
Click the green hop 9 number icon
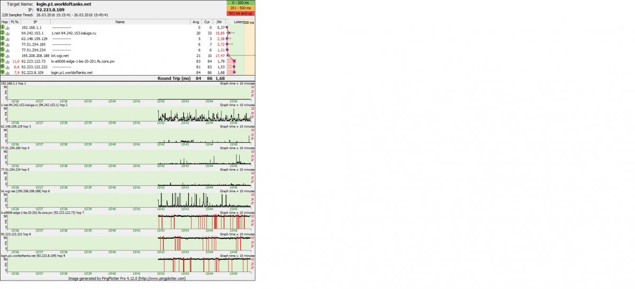point(3,72)
